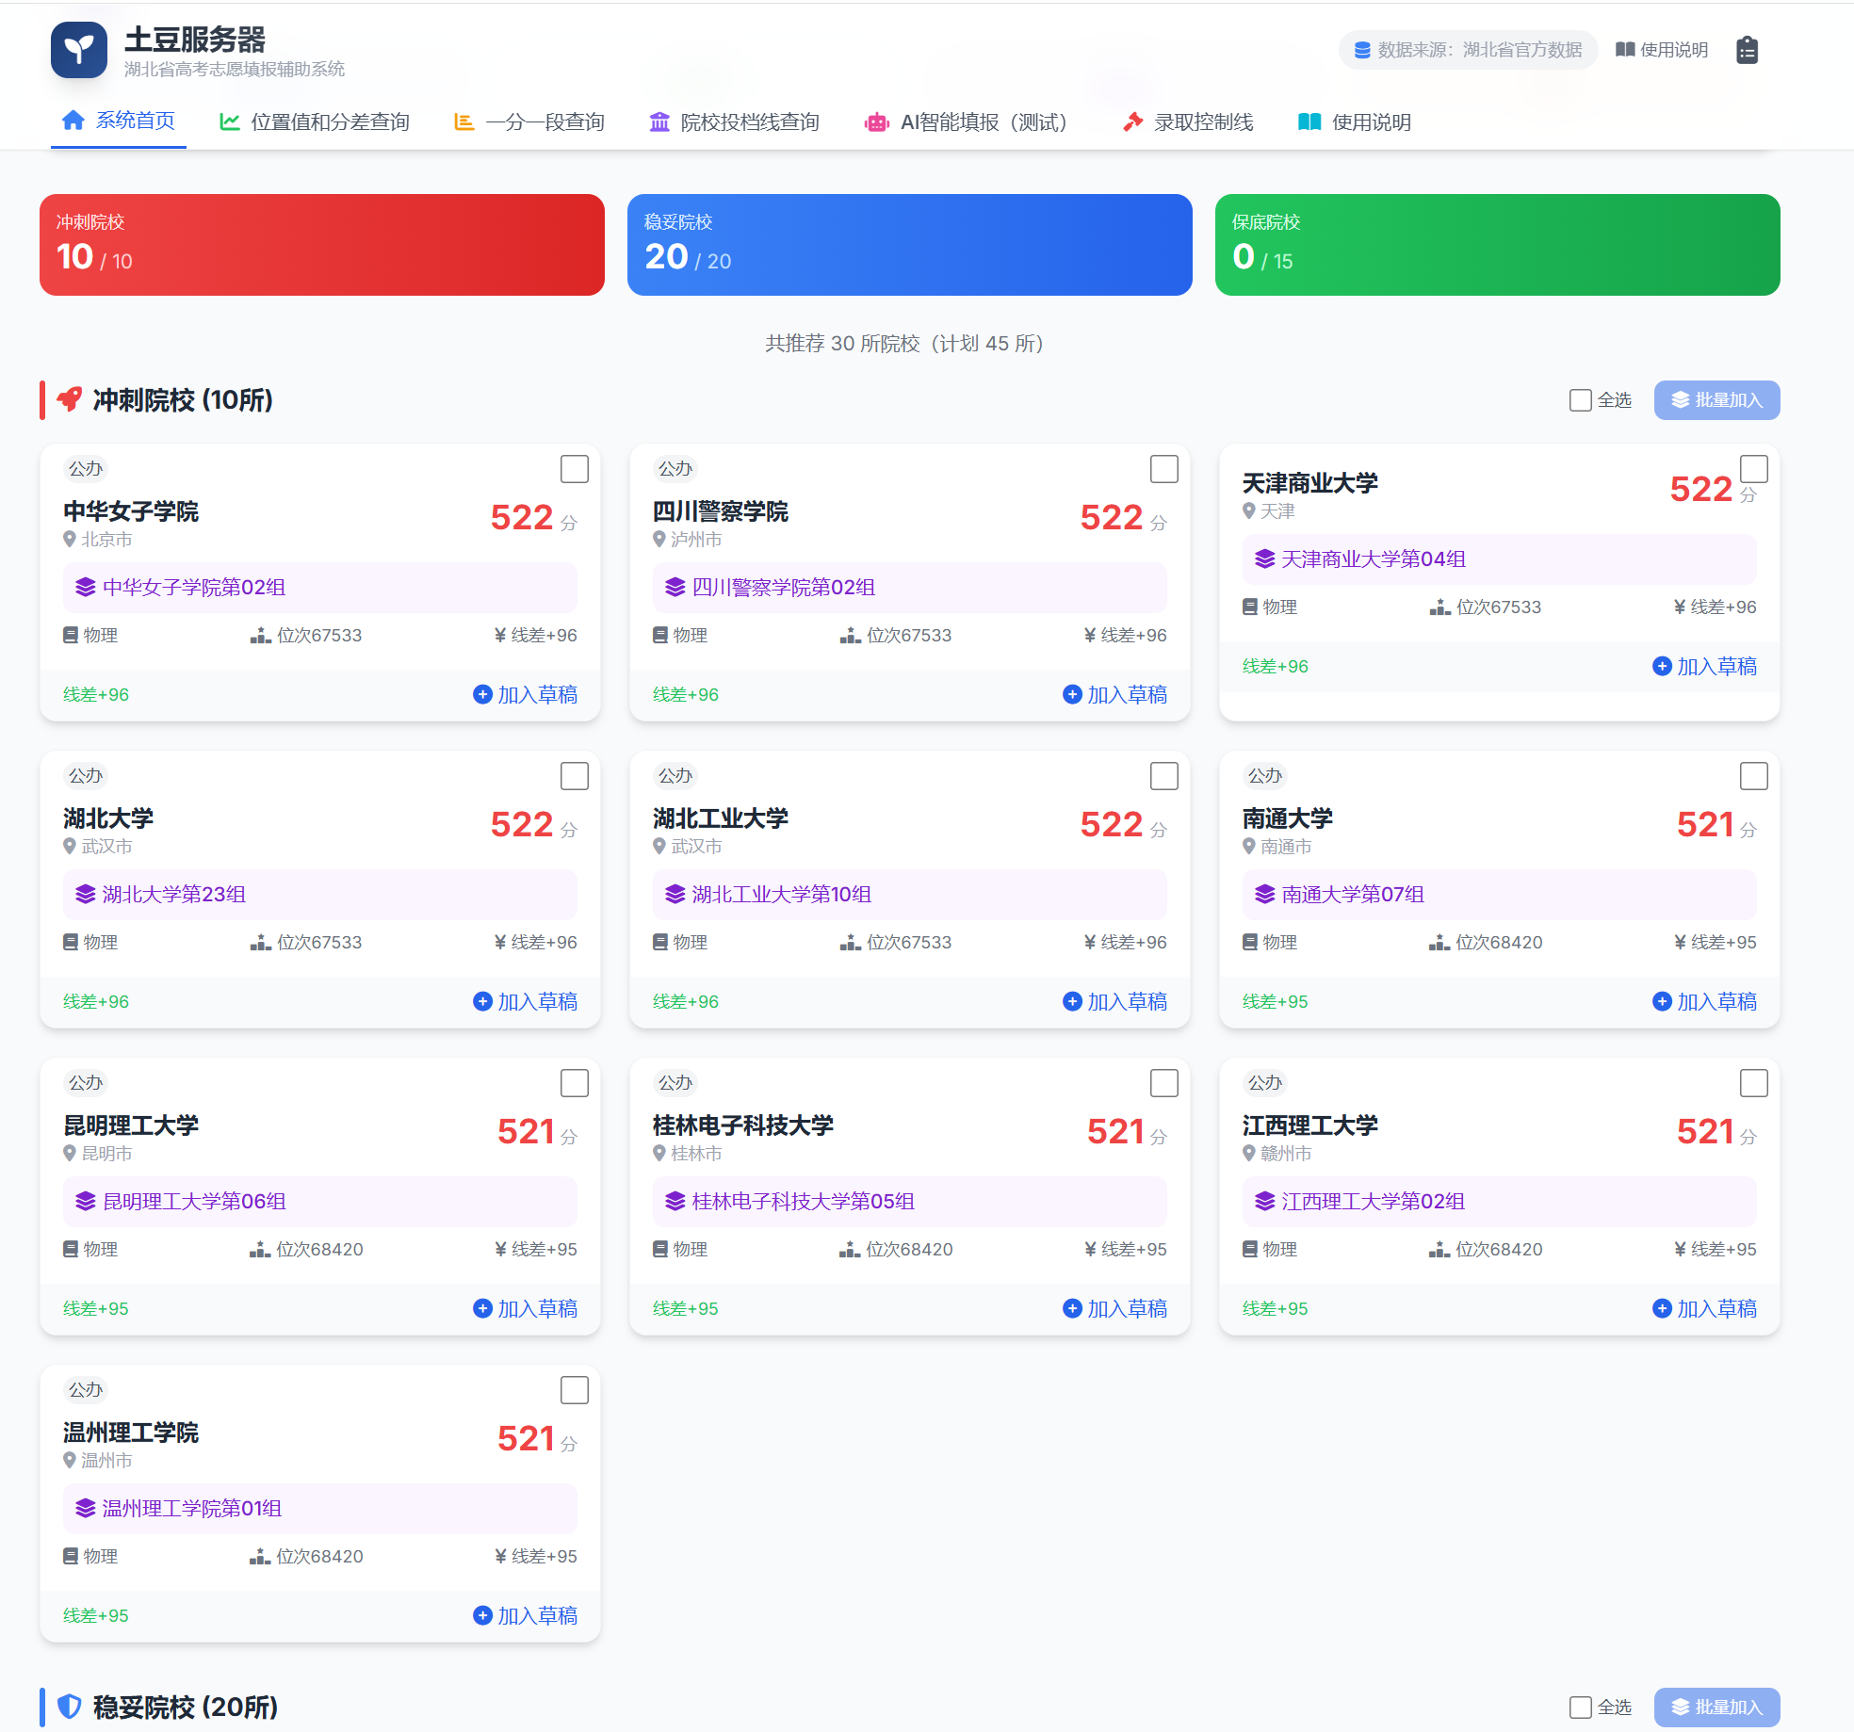The height and width of the screenshot is (1732, 1854).
Task: Select the 中华女子学院 card checkbox
Action: pyautogui.click(x=575, y=469)
